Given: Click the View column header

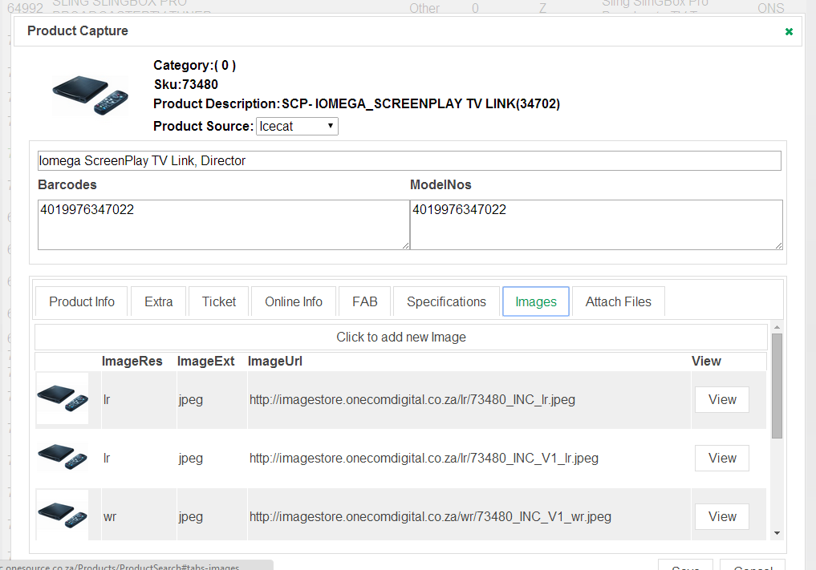Looking at the screenshot, I should 706,361.
